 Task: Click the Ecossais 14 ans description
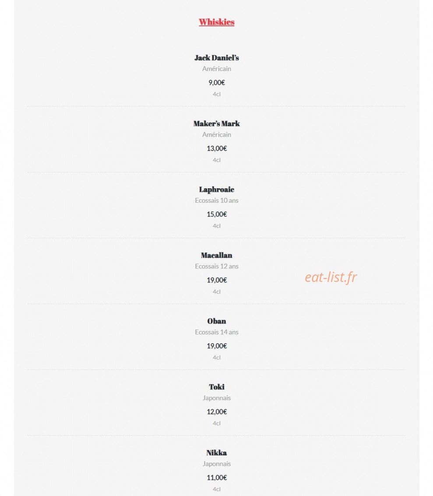[x=216, y=332]
